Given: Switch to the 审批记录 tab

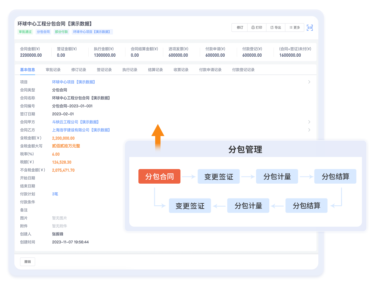Looking at the screenshot, I should coord(53,70).
